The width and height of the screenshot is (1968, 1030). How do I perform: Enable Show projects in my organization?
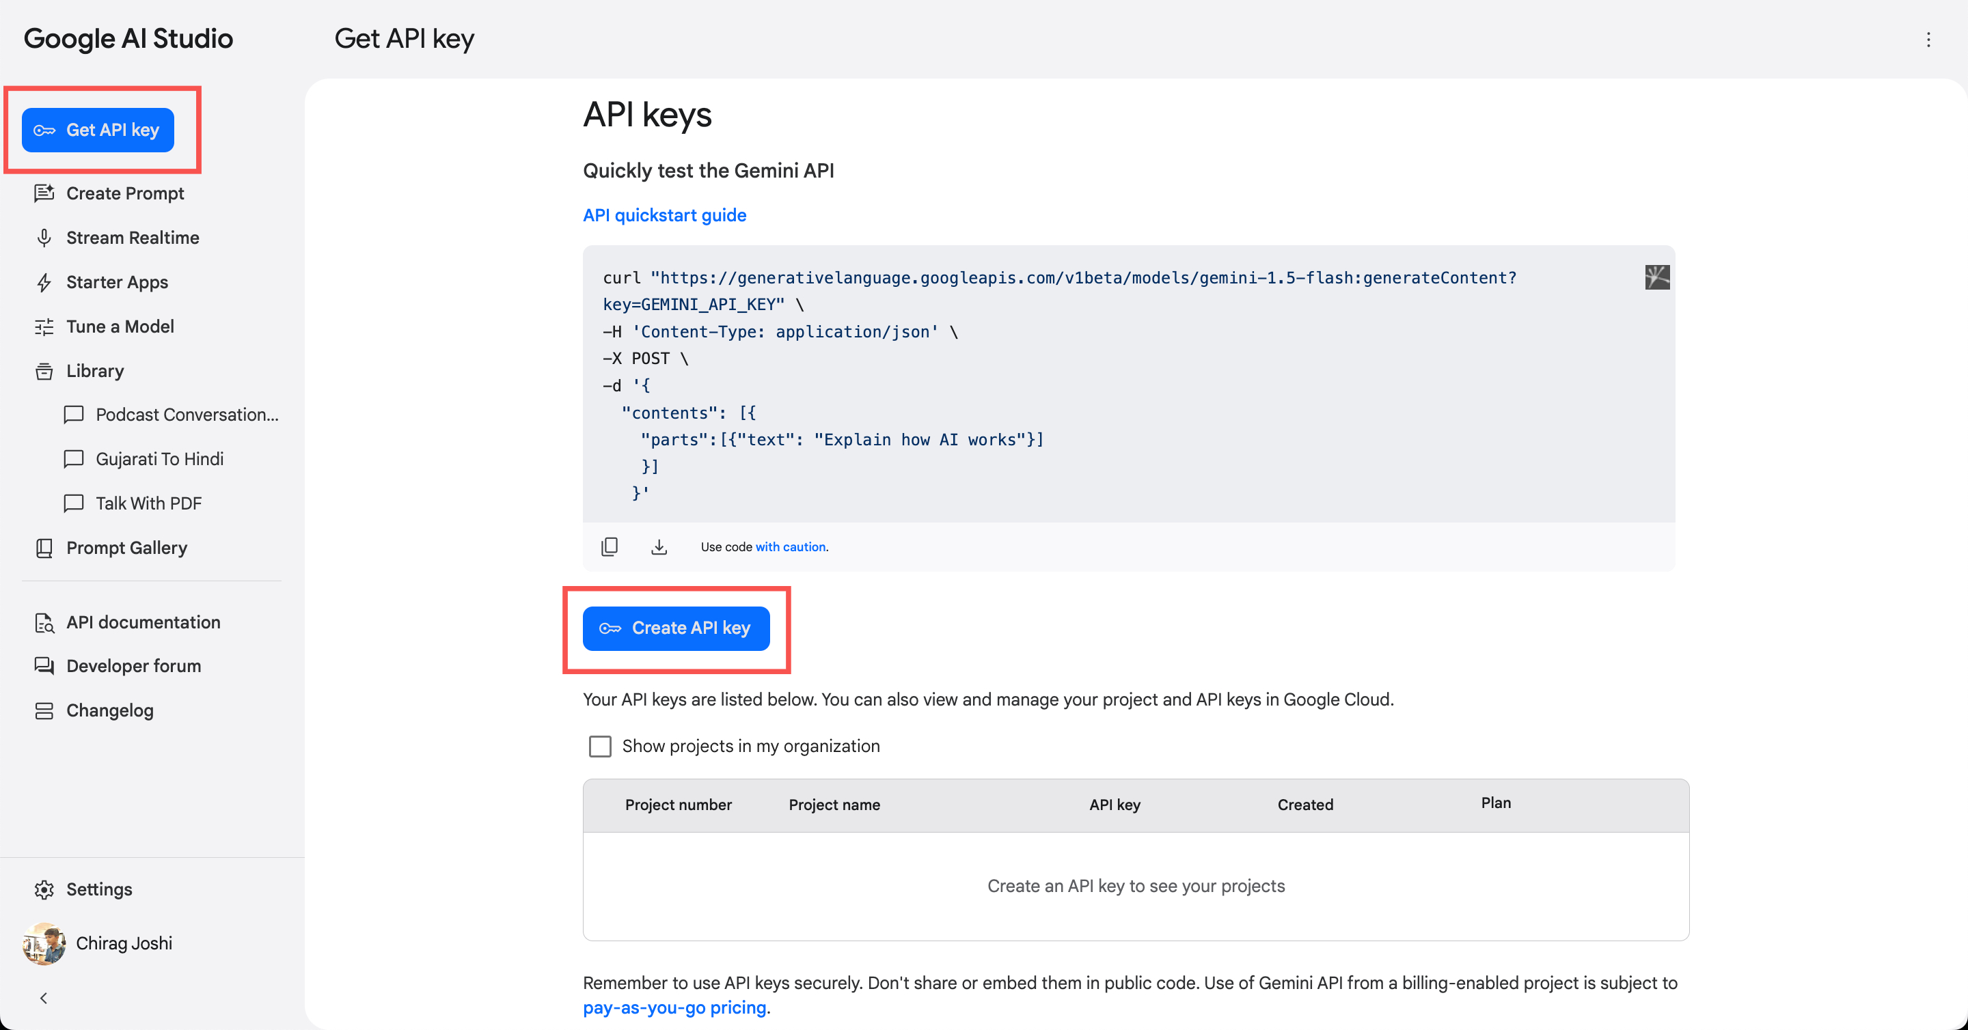(x=601, y=746)
